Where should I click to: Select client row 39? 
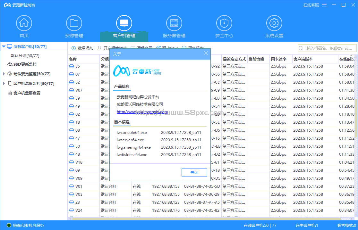211,98
